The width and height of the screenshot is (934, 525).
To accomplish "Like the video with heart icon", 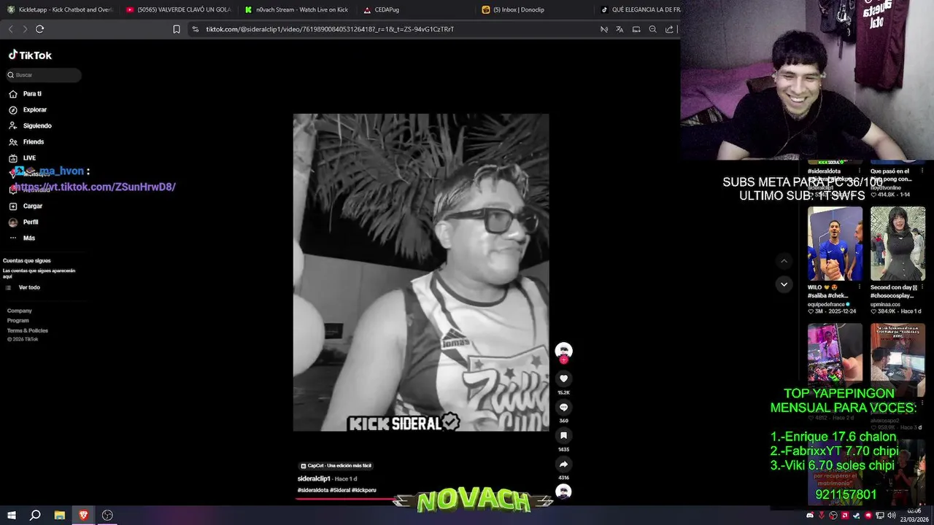I will pyautogui.click(x=563, y=378).
